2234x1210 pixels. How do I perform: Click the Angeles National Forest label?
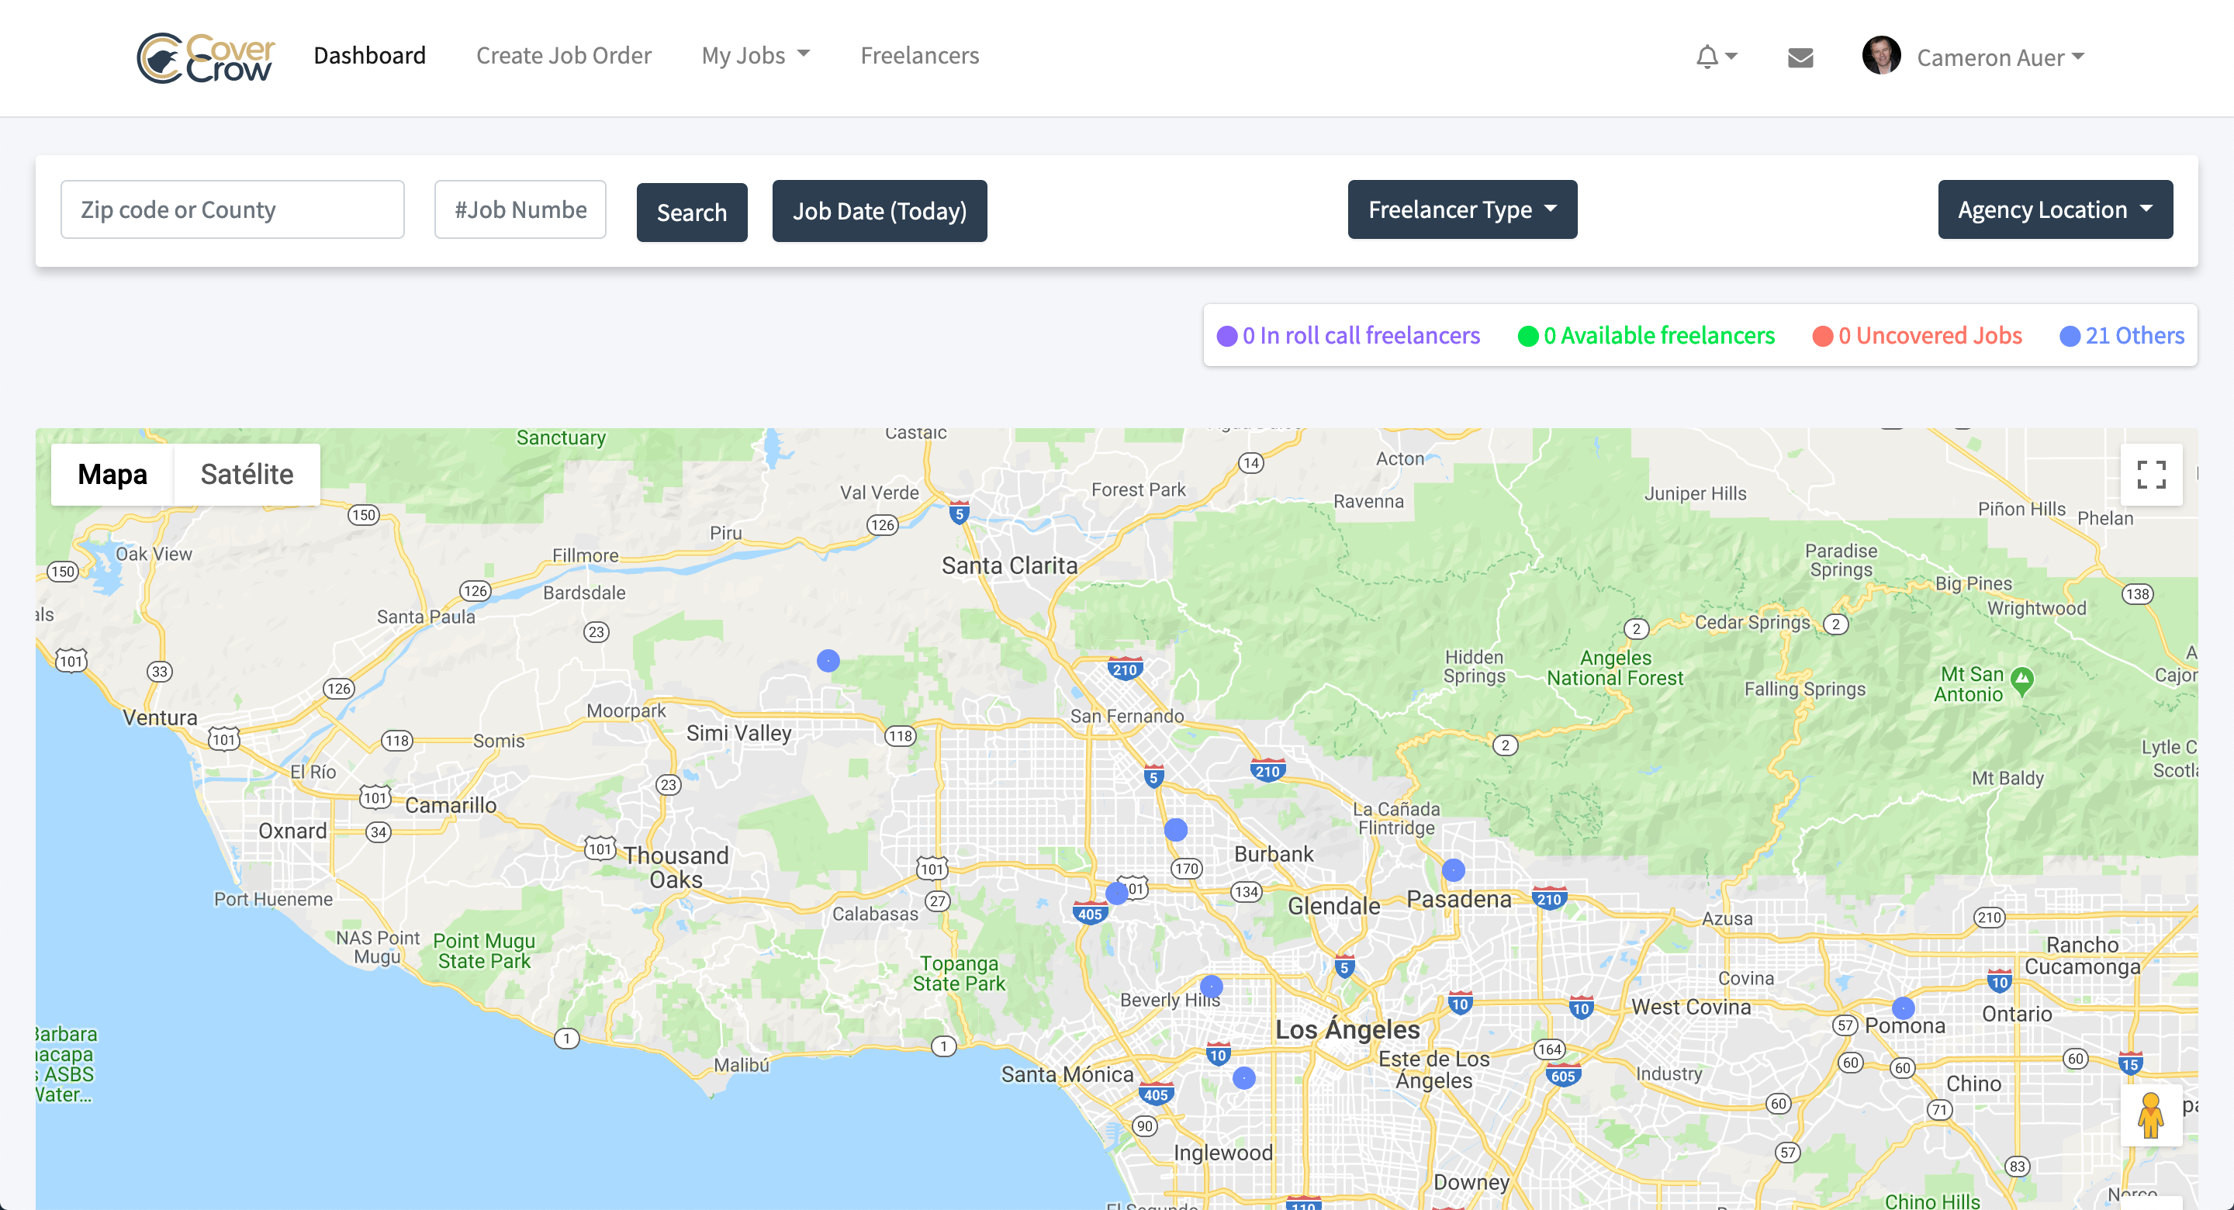coord(1615,668)
